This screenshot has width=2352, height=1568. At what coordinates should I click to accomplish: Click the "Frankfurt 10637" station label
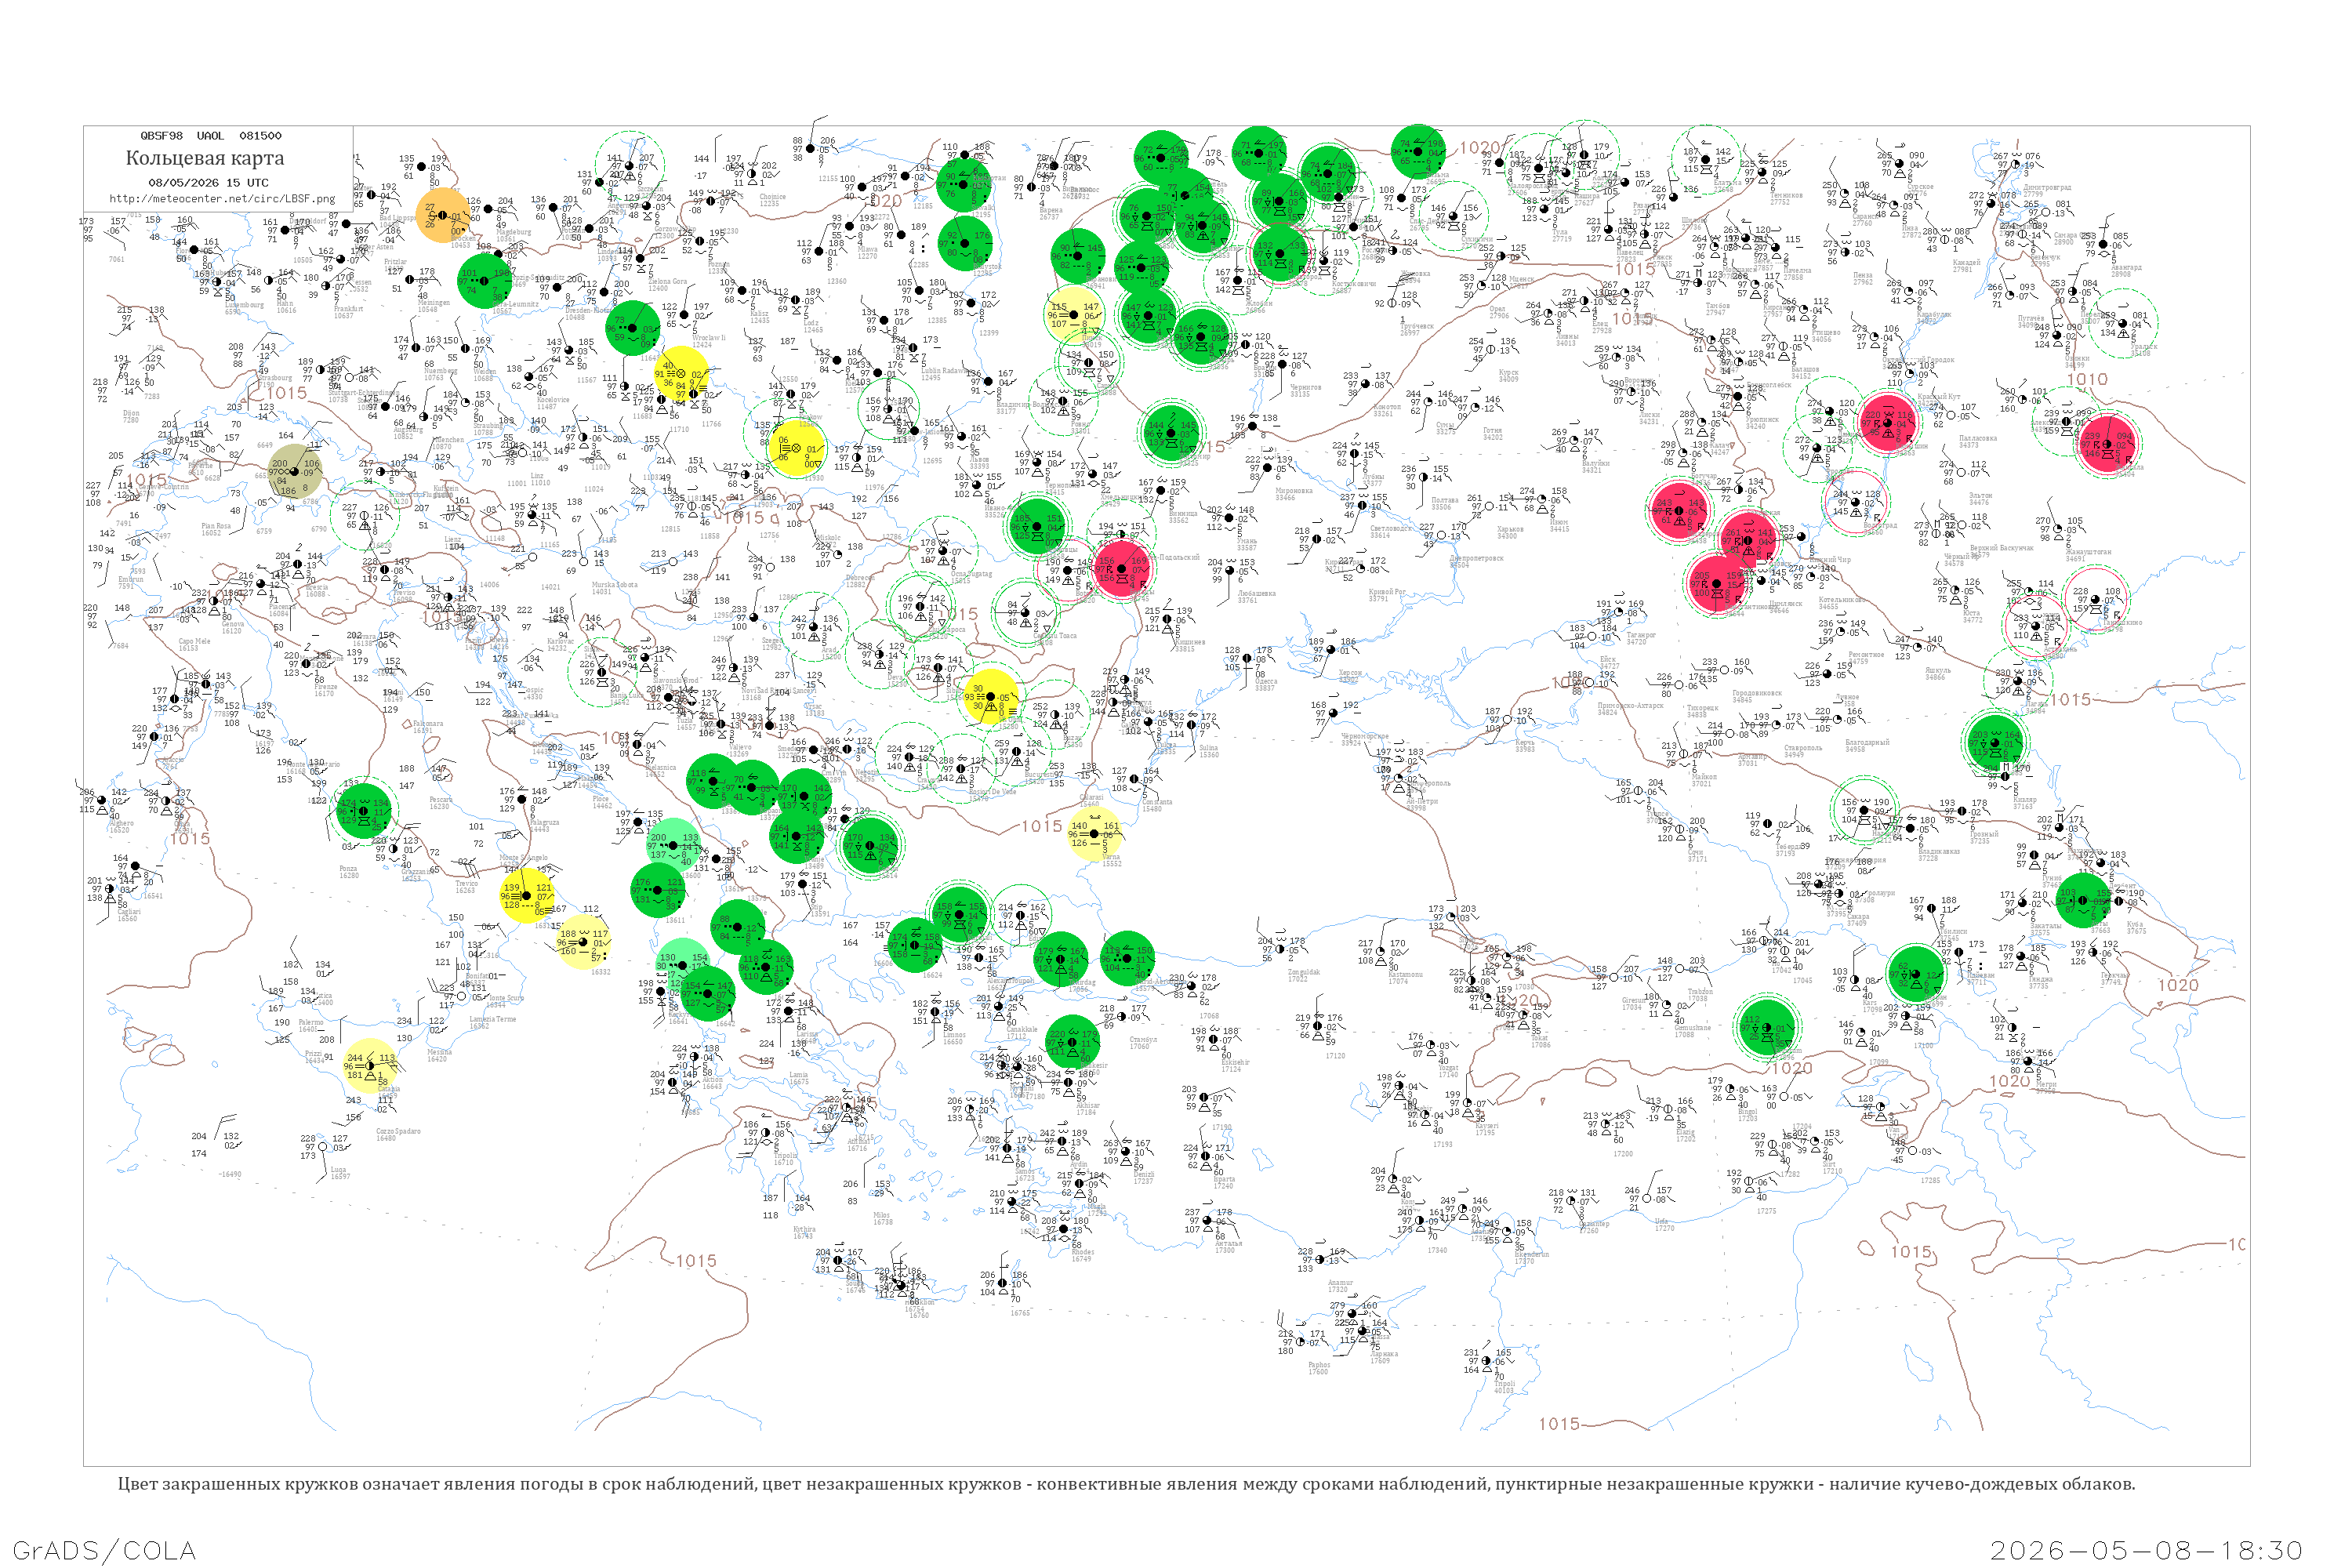(349, 312)
